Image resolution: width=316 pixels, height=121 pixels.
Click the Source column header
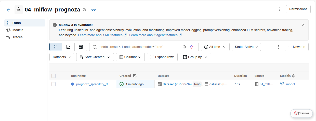(x=259, y=76)
